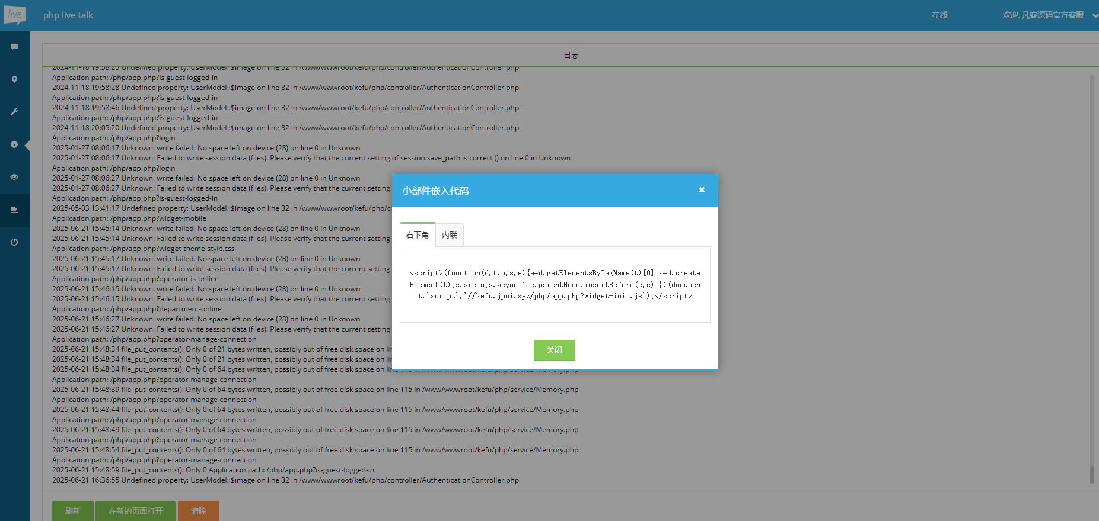Open the chat bubble sidebar icon
This screenshot has width=1099, height=521.
click(14, 47)
